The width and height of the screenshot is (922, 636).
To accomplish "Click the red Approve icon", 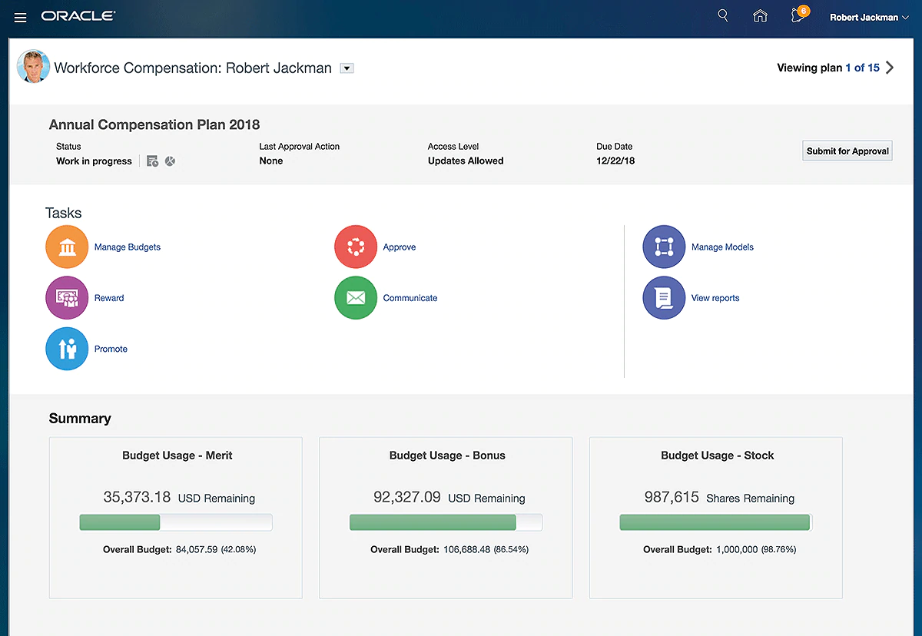I will point(356,247).
